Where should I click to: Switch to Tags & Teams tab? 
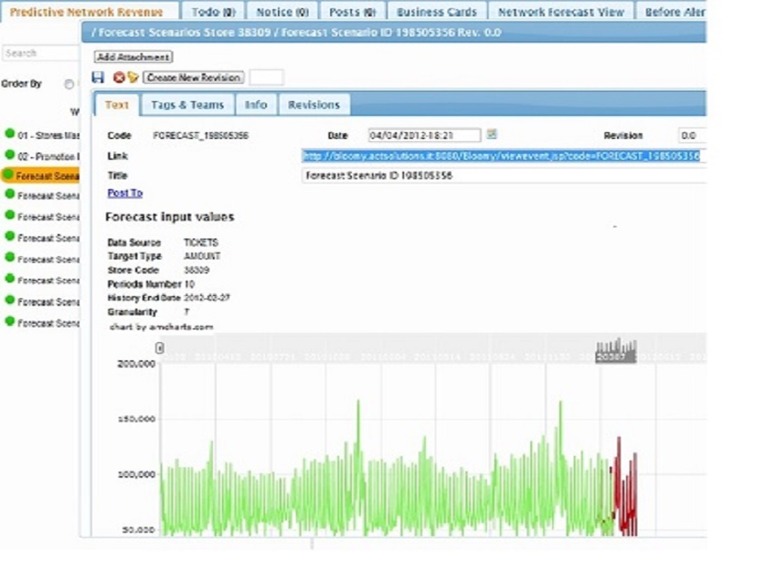point(188,105)
